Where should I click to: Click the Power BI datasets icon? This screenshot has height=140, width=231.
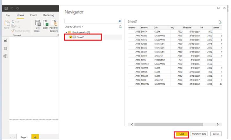point(55,23)
